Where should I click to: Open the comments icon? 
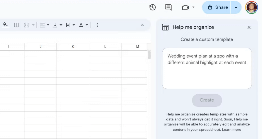click(x=168, y=7)
